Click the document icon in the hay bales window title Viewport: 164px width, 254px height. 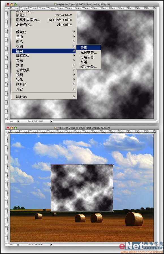point(55,128)
